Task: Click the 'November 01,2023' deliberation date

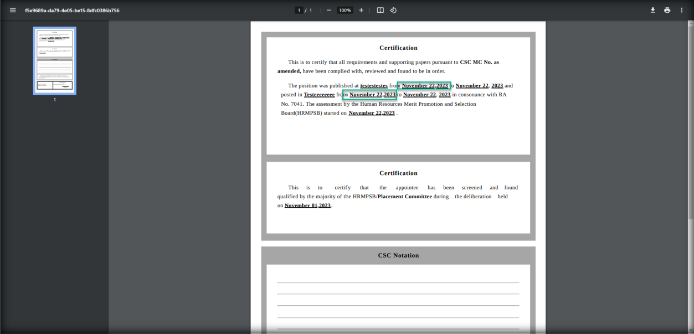Action: click(307, 205)
